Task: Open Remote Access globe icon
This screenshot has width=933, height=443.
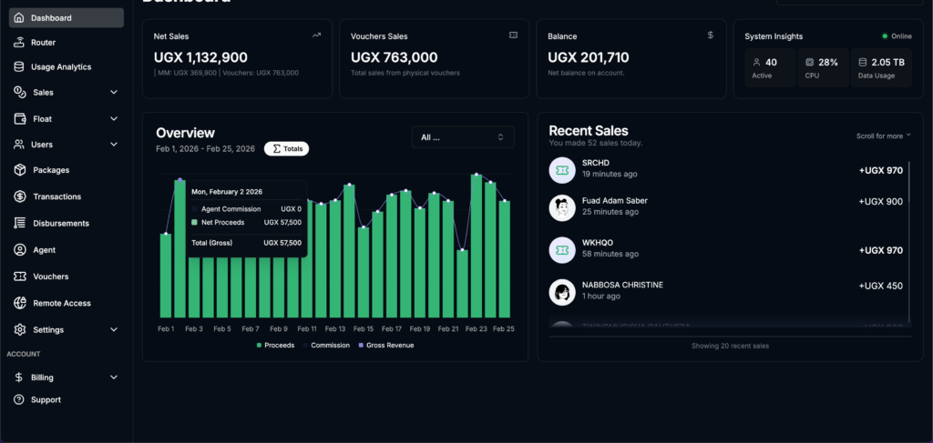Action: click(x=20, y=303)
